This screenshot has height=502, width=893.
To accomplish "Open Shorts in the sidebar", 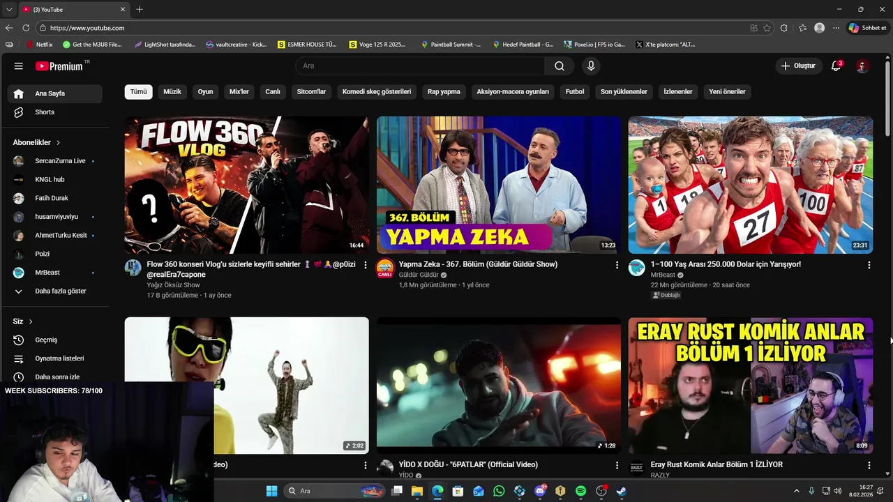I will [x=55, y=112].
